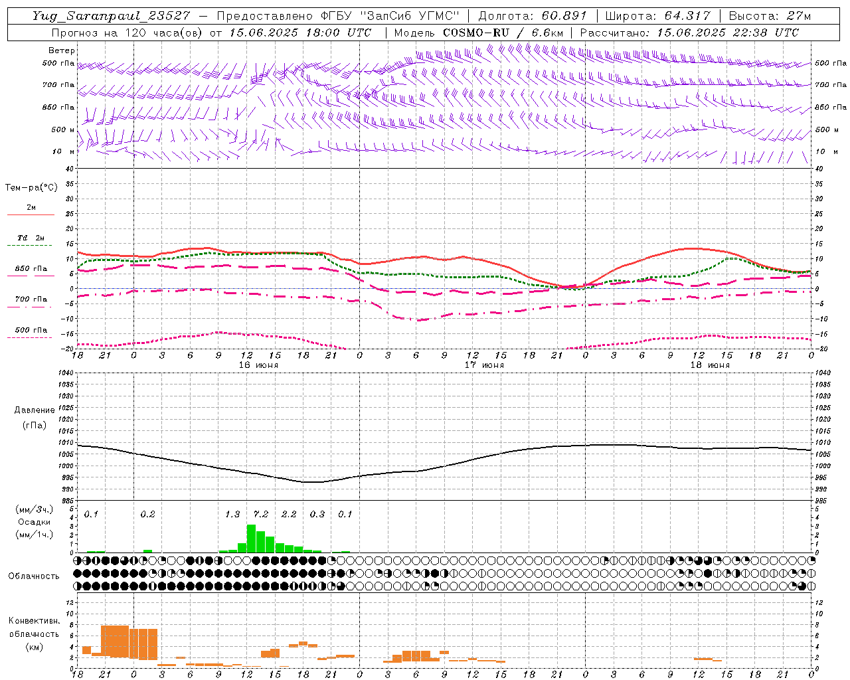Viewport: 850px width, 680px height.
Task: Click the (мм/3ч.) unit label
Action: pyautogui.click(x=34, y=509)
